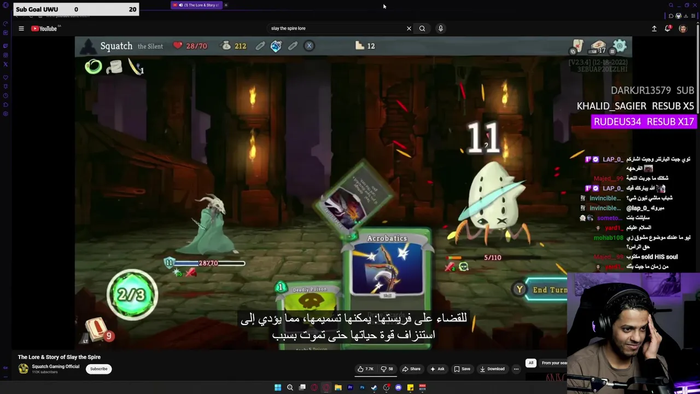Click the 'RUDEUS34 RESUB X17' alert text
This screenshot has height=394, width=700.
click(644, 121)
